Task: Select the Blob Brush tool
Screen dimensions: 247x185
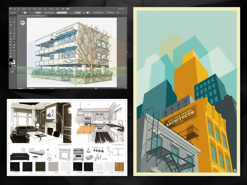Action: (x=11, y=33)
